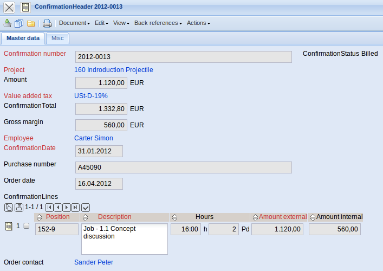Sort lines by Description column arrows

[x=85, y=217]
